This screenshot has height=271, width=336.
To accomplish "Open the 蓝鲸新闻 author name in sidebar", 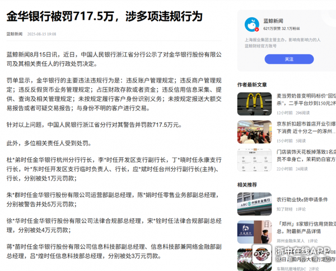I will tap(273, 21).
